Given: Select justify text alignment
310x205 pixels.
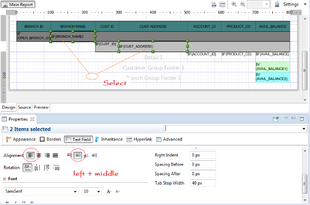Looking at the screenshot, I should 55,155.
